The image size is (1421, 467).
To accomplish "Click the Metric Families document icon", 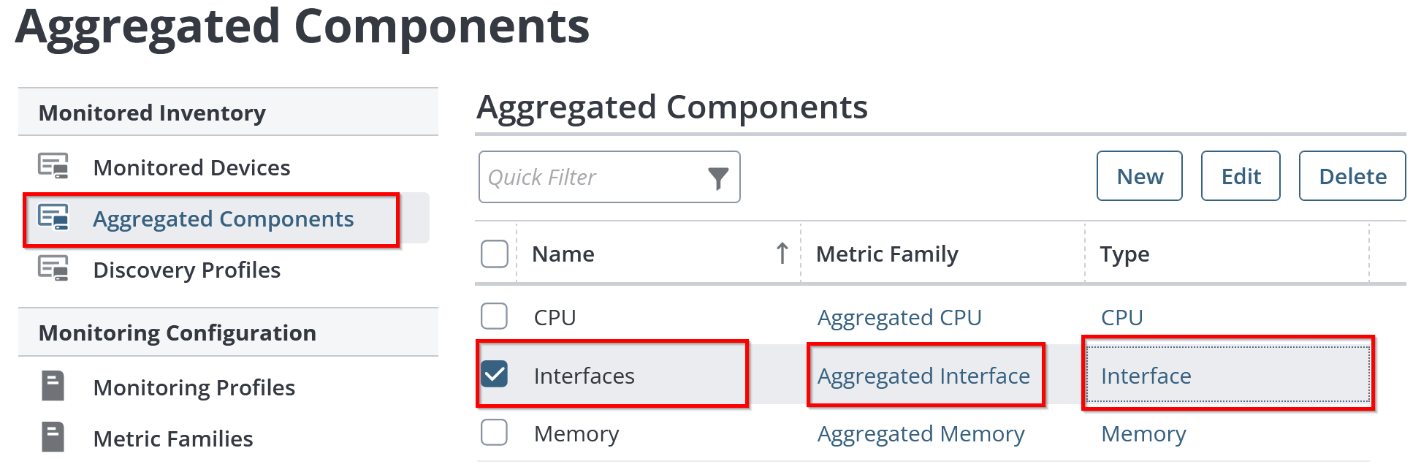I will coord(53,438).
